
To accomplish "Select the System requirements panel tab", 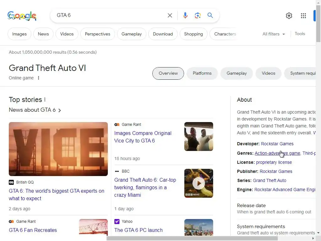I will click(x=300, y=73).
